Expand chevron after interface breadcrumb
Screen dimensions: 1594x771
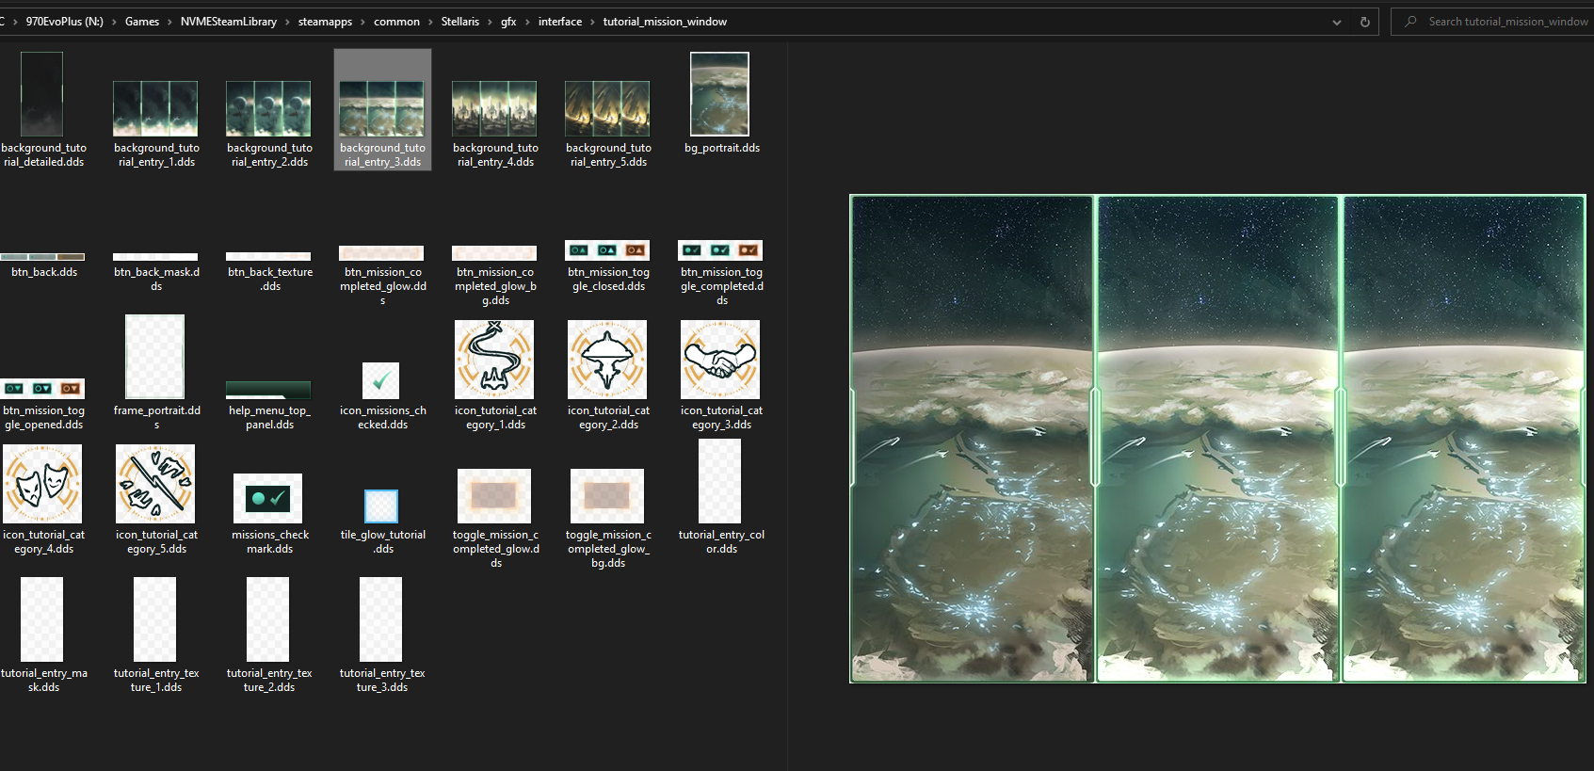click(x=593, y=22)
